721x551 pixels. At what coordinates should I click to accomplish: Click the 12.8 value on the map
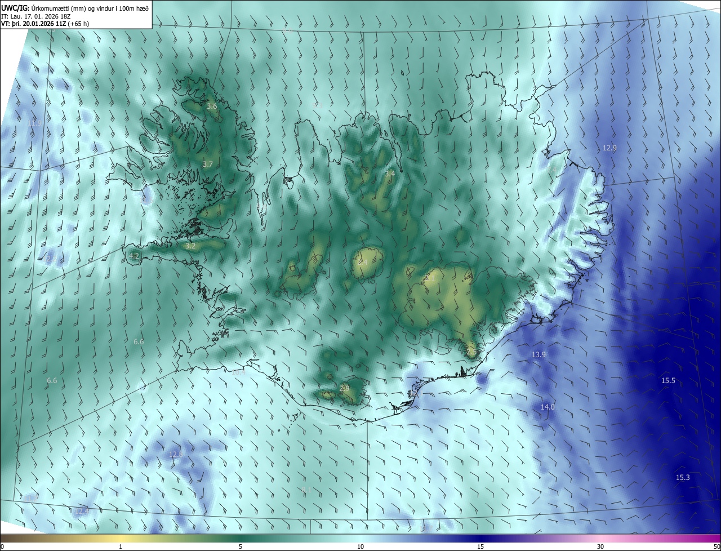[176, 454]
